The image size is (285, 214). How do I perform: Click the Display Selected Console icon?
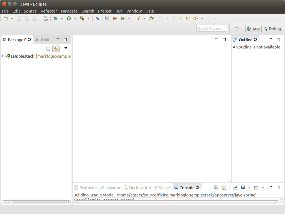click(243, 188)
